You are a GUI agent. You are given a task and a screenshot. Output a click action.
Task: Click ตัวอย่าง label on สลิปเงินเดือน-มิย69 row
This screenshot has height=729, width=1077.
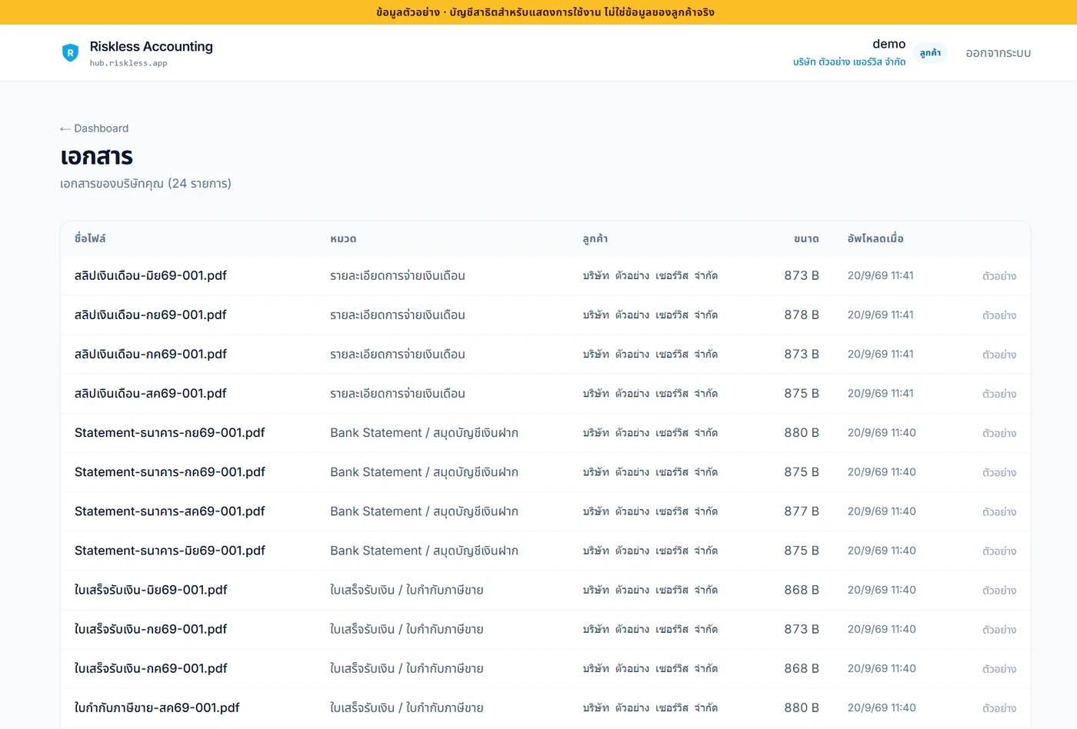click(x=999, y=276)
